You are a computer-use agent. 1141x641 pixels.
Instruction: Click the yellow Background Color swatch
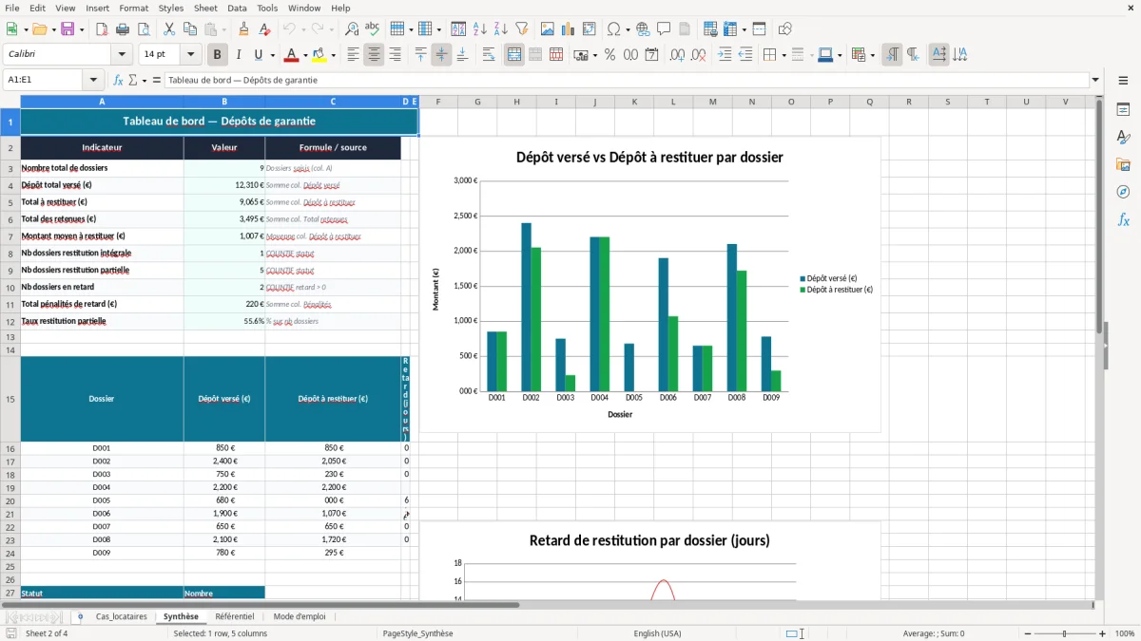(319, 55)
